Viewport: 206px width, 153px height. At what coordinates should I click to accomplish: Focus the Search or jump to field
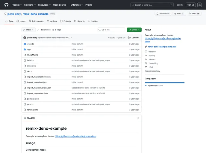pos(152,5)
